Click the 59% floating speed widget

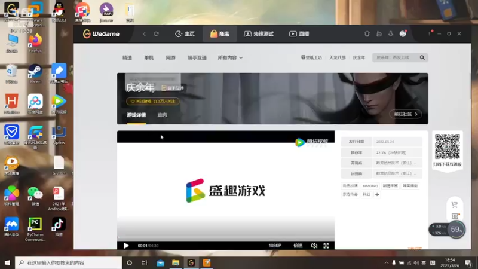point(456,230)
